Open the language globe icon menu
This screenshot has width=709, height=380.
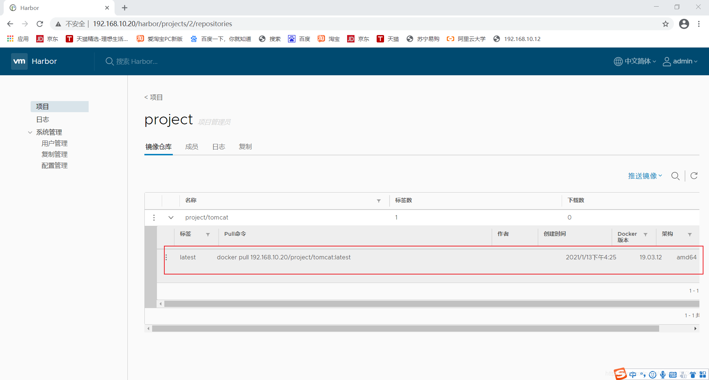click(x=618, y=61)
